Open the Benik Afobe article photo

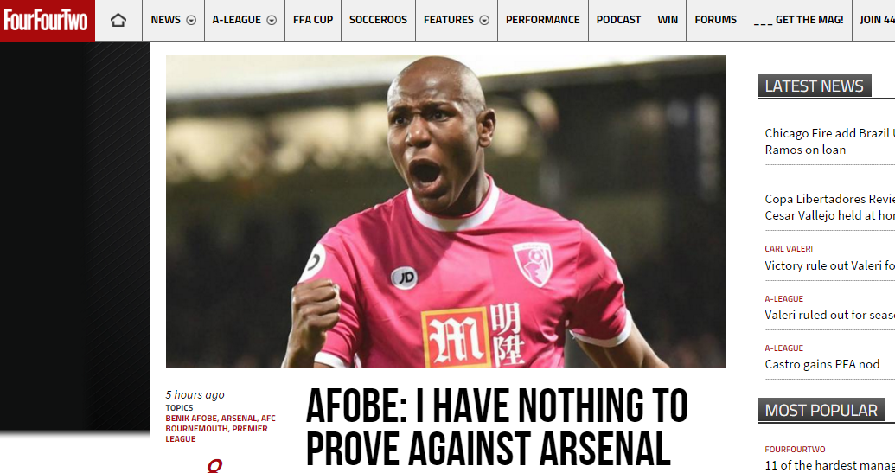point(446,211)
